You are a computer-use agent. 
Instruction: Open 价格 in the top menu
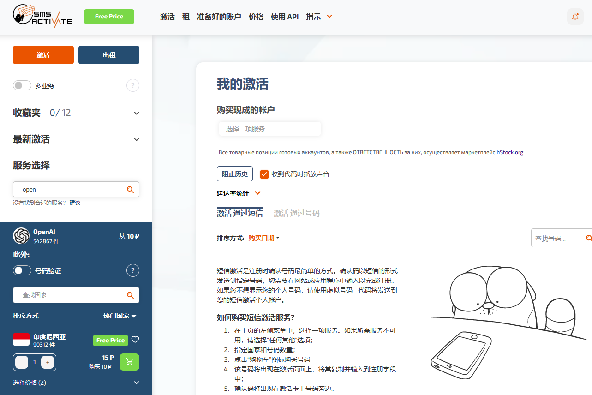256,17
